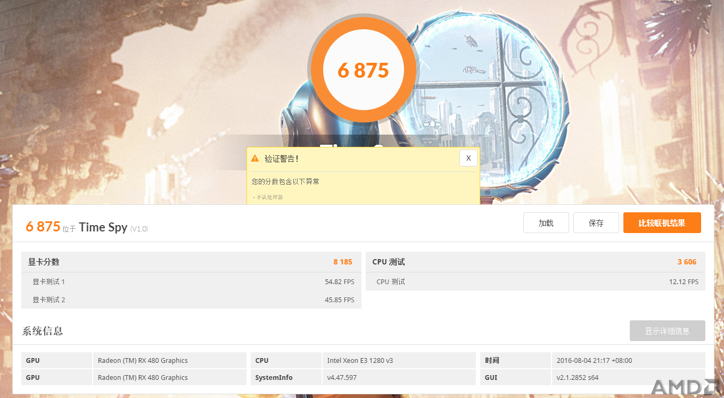This screenshot has height=398, width=724.
Task: Click CPU score value 3 606
Action: (687, 262)
